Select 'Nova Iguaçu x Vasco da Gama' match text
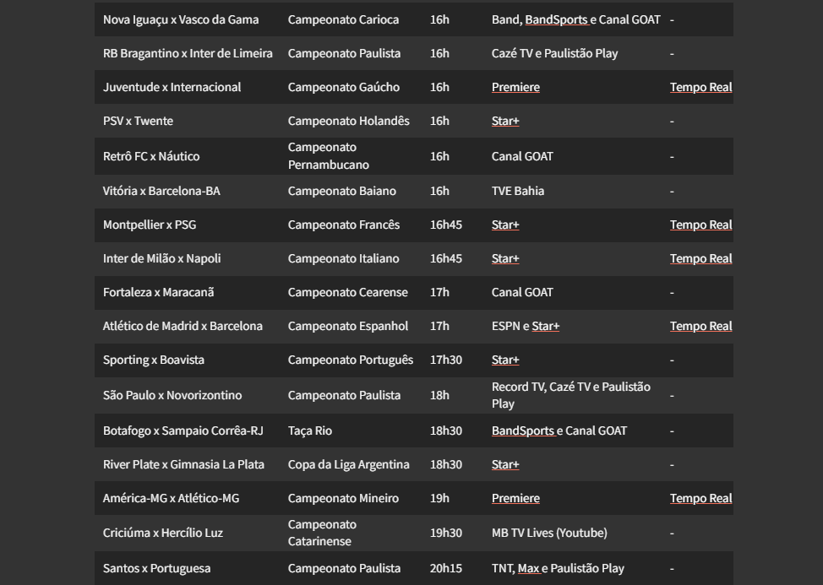Viewport: 823px width, 585px height. click(181, 20)
